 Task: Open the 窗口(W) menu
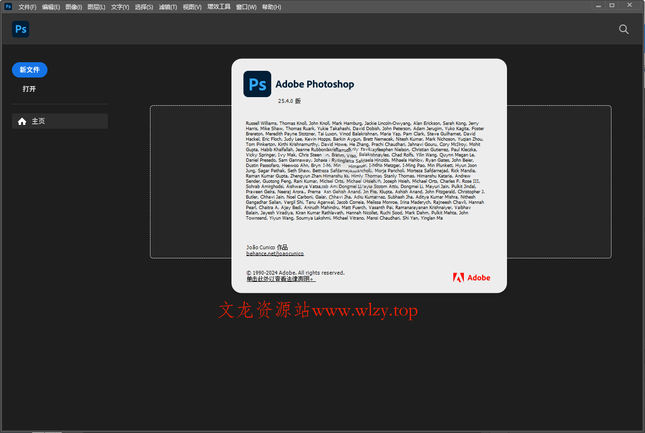coord(246,7)
